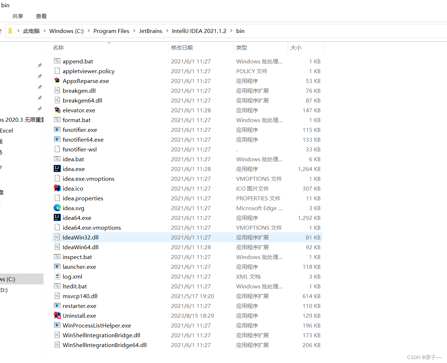This screenshot has height=363, width=447.
Task: Click the msvcp140.dll file icon
Action: (x=57, y=296)
